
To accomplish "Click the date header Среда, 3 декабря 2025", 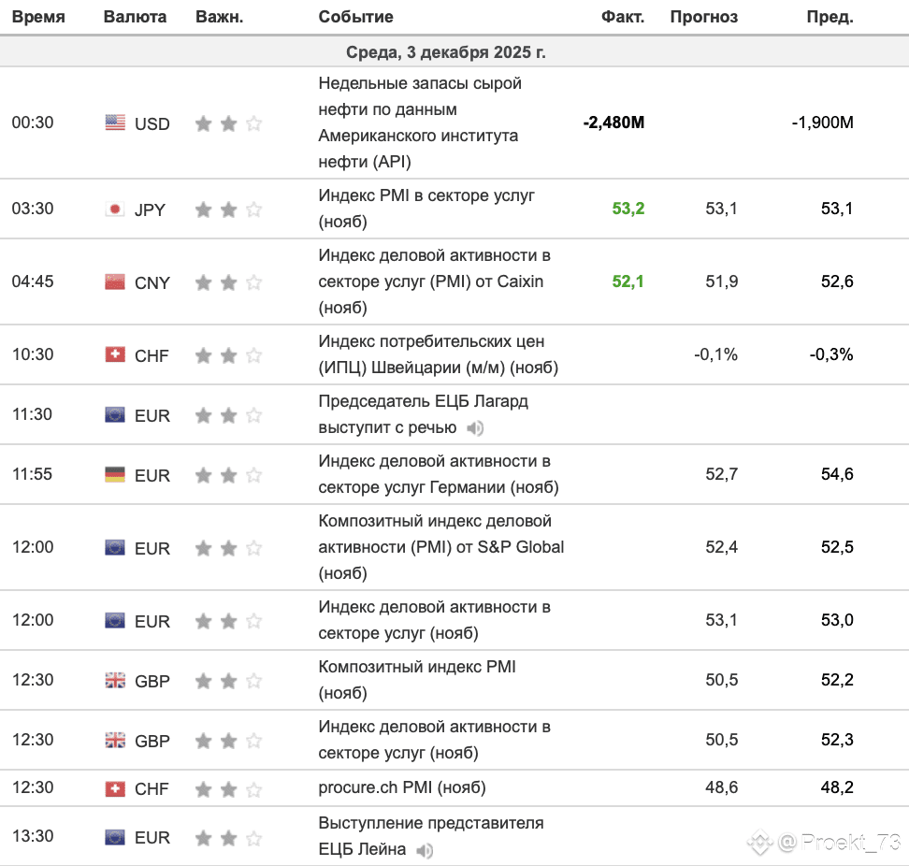I will [x=446, y=52].
